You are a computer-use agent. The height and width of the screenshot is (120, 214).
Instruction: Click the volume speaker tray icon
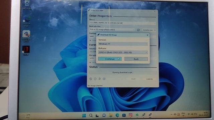(x=192, y=114)
